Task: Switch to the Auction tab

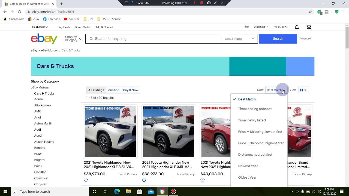Action: click(113, 90)
